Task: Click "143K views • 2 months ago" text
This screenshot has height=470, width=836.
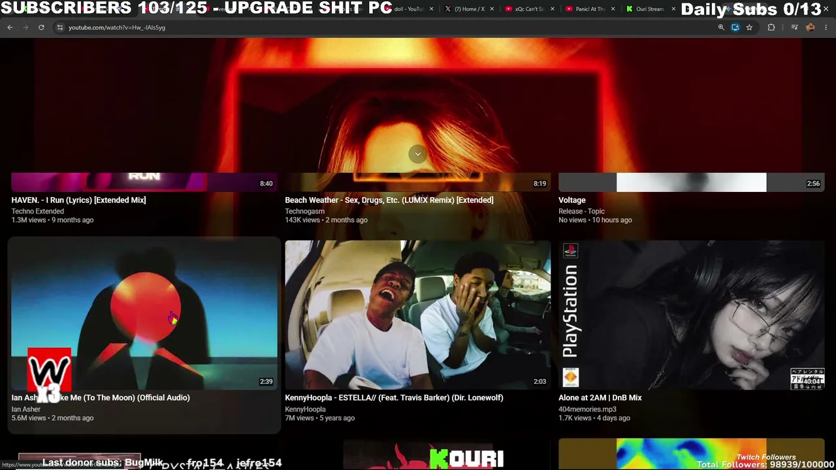Action: [x=326, y=220]
